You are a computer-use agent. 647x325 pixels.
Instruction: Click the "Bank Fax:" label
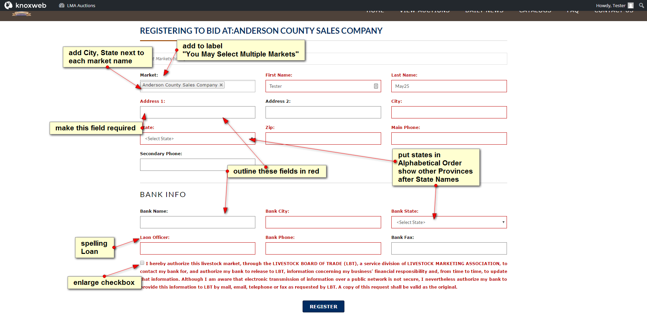(x=403, y=238)
